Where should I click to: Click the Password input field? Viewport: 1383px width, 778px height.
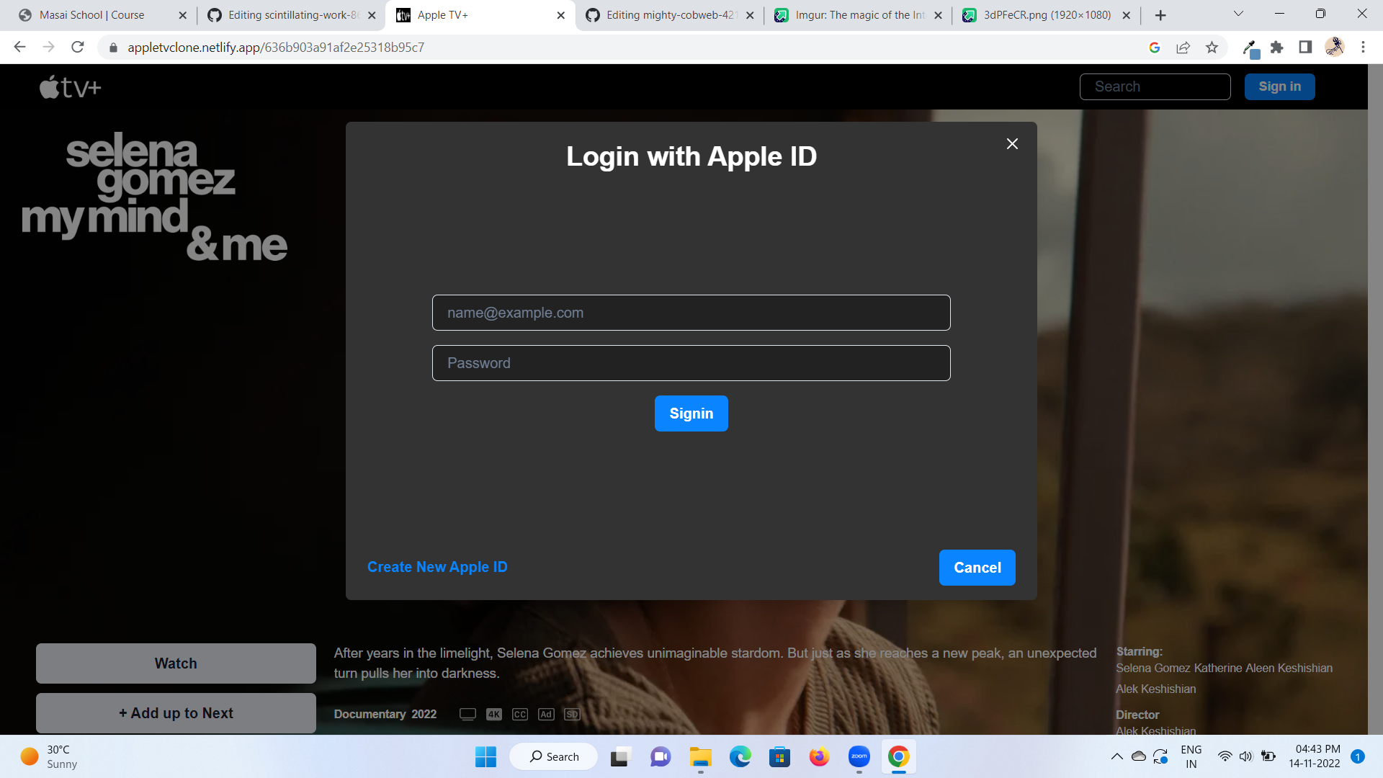click(x=691, y=363)
